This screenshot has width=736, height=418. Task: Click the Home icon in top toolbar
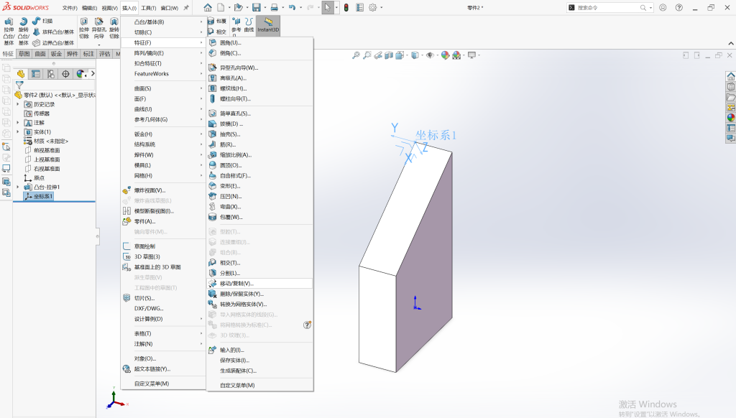tap(208, 7)
